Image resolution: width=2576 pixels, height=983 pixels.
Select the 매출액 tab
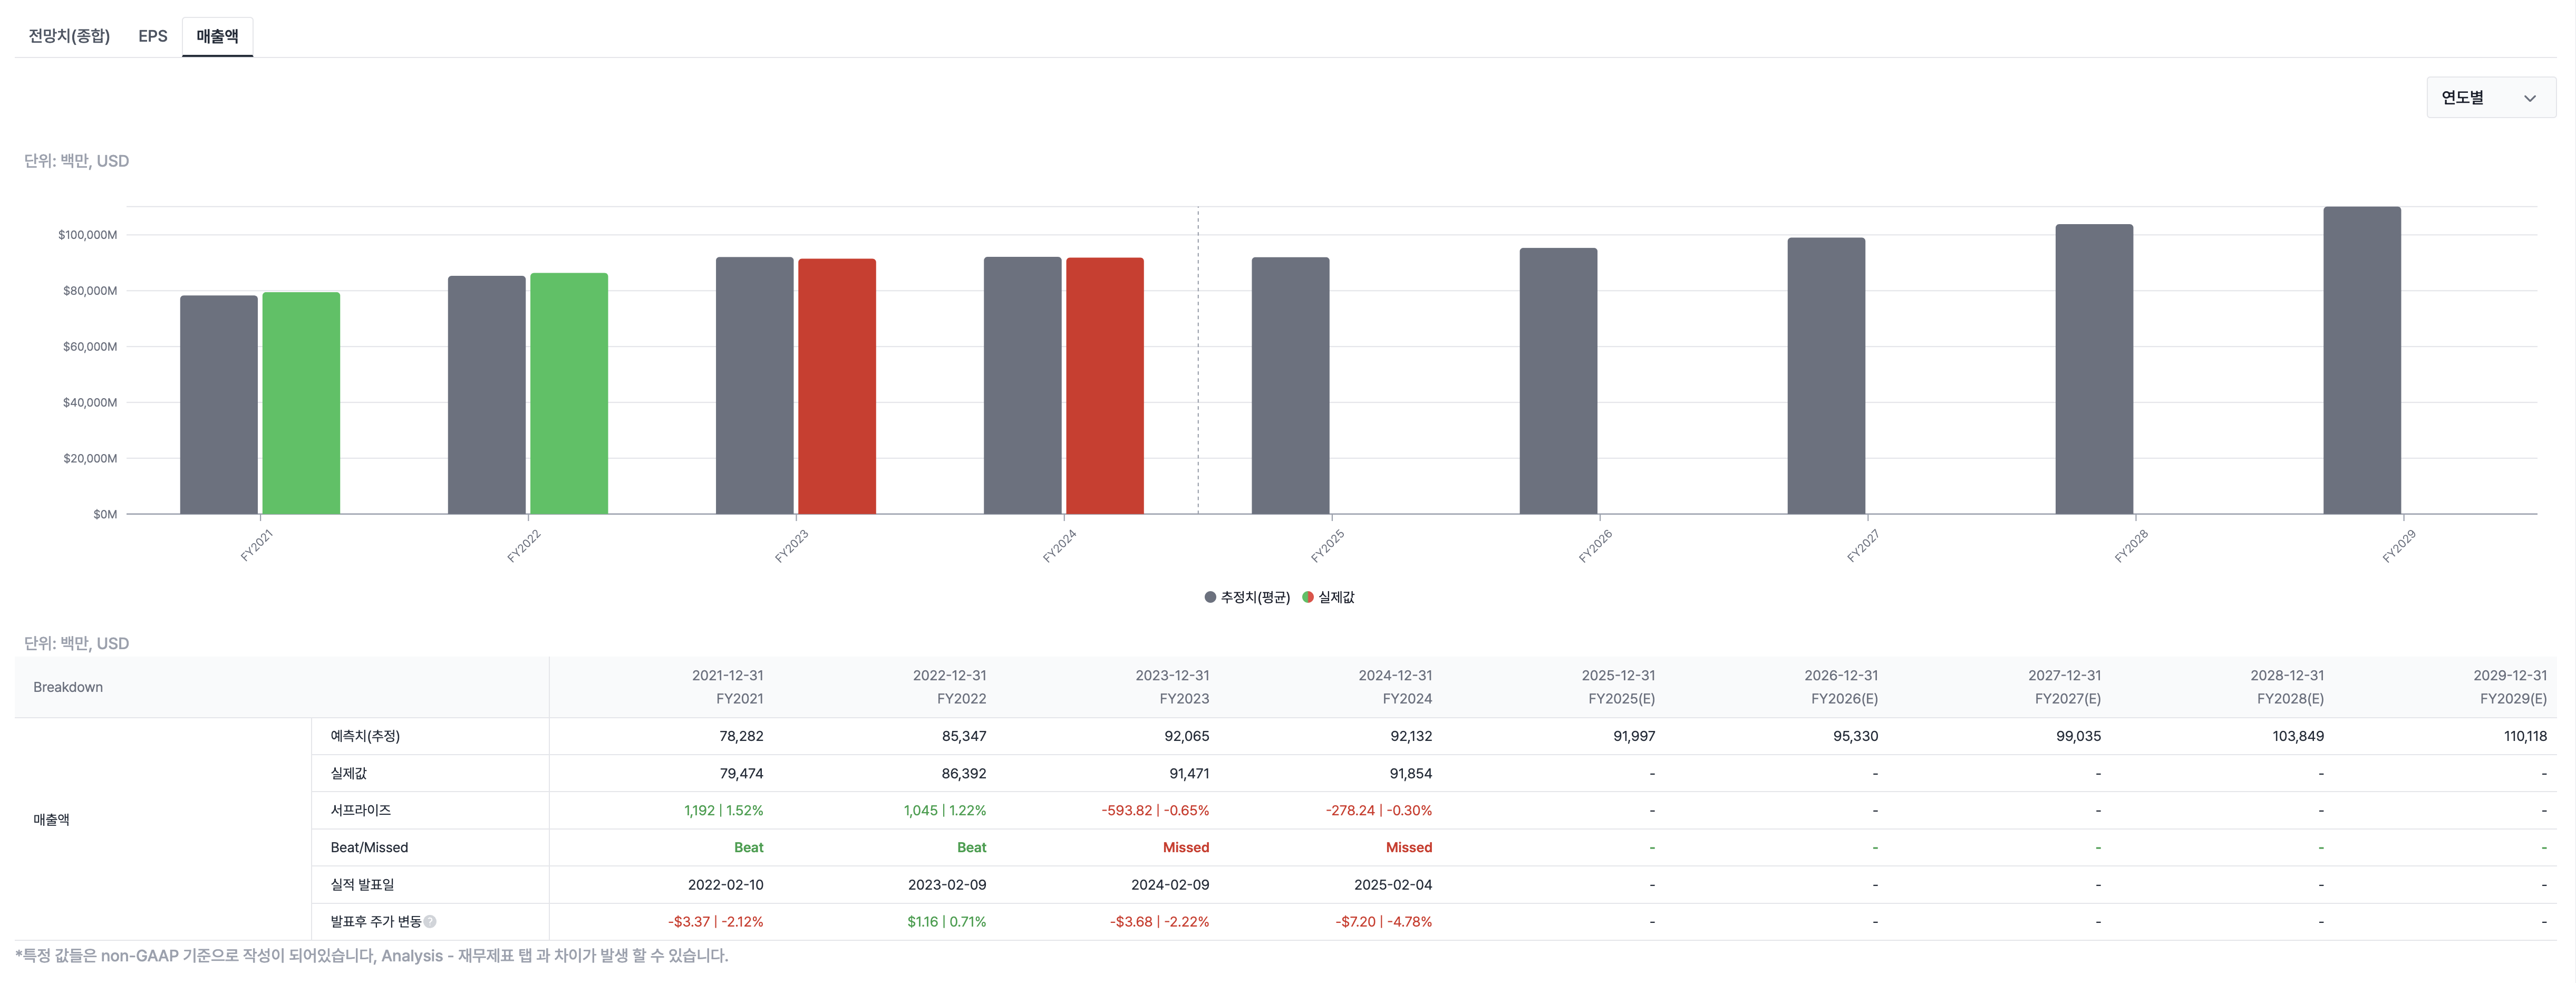click(217, 36)
